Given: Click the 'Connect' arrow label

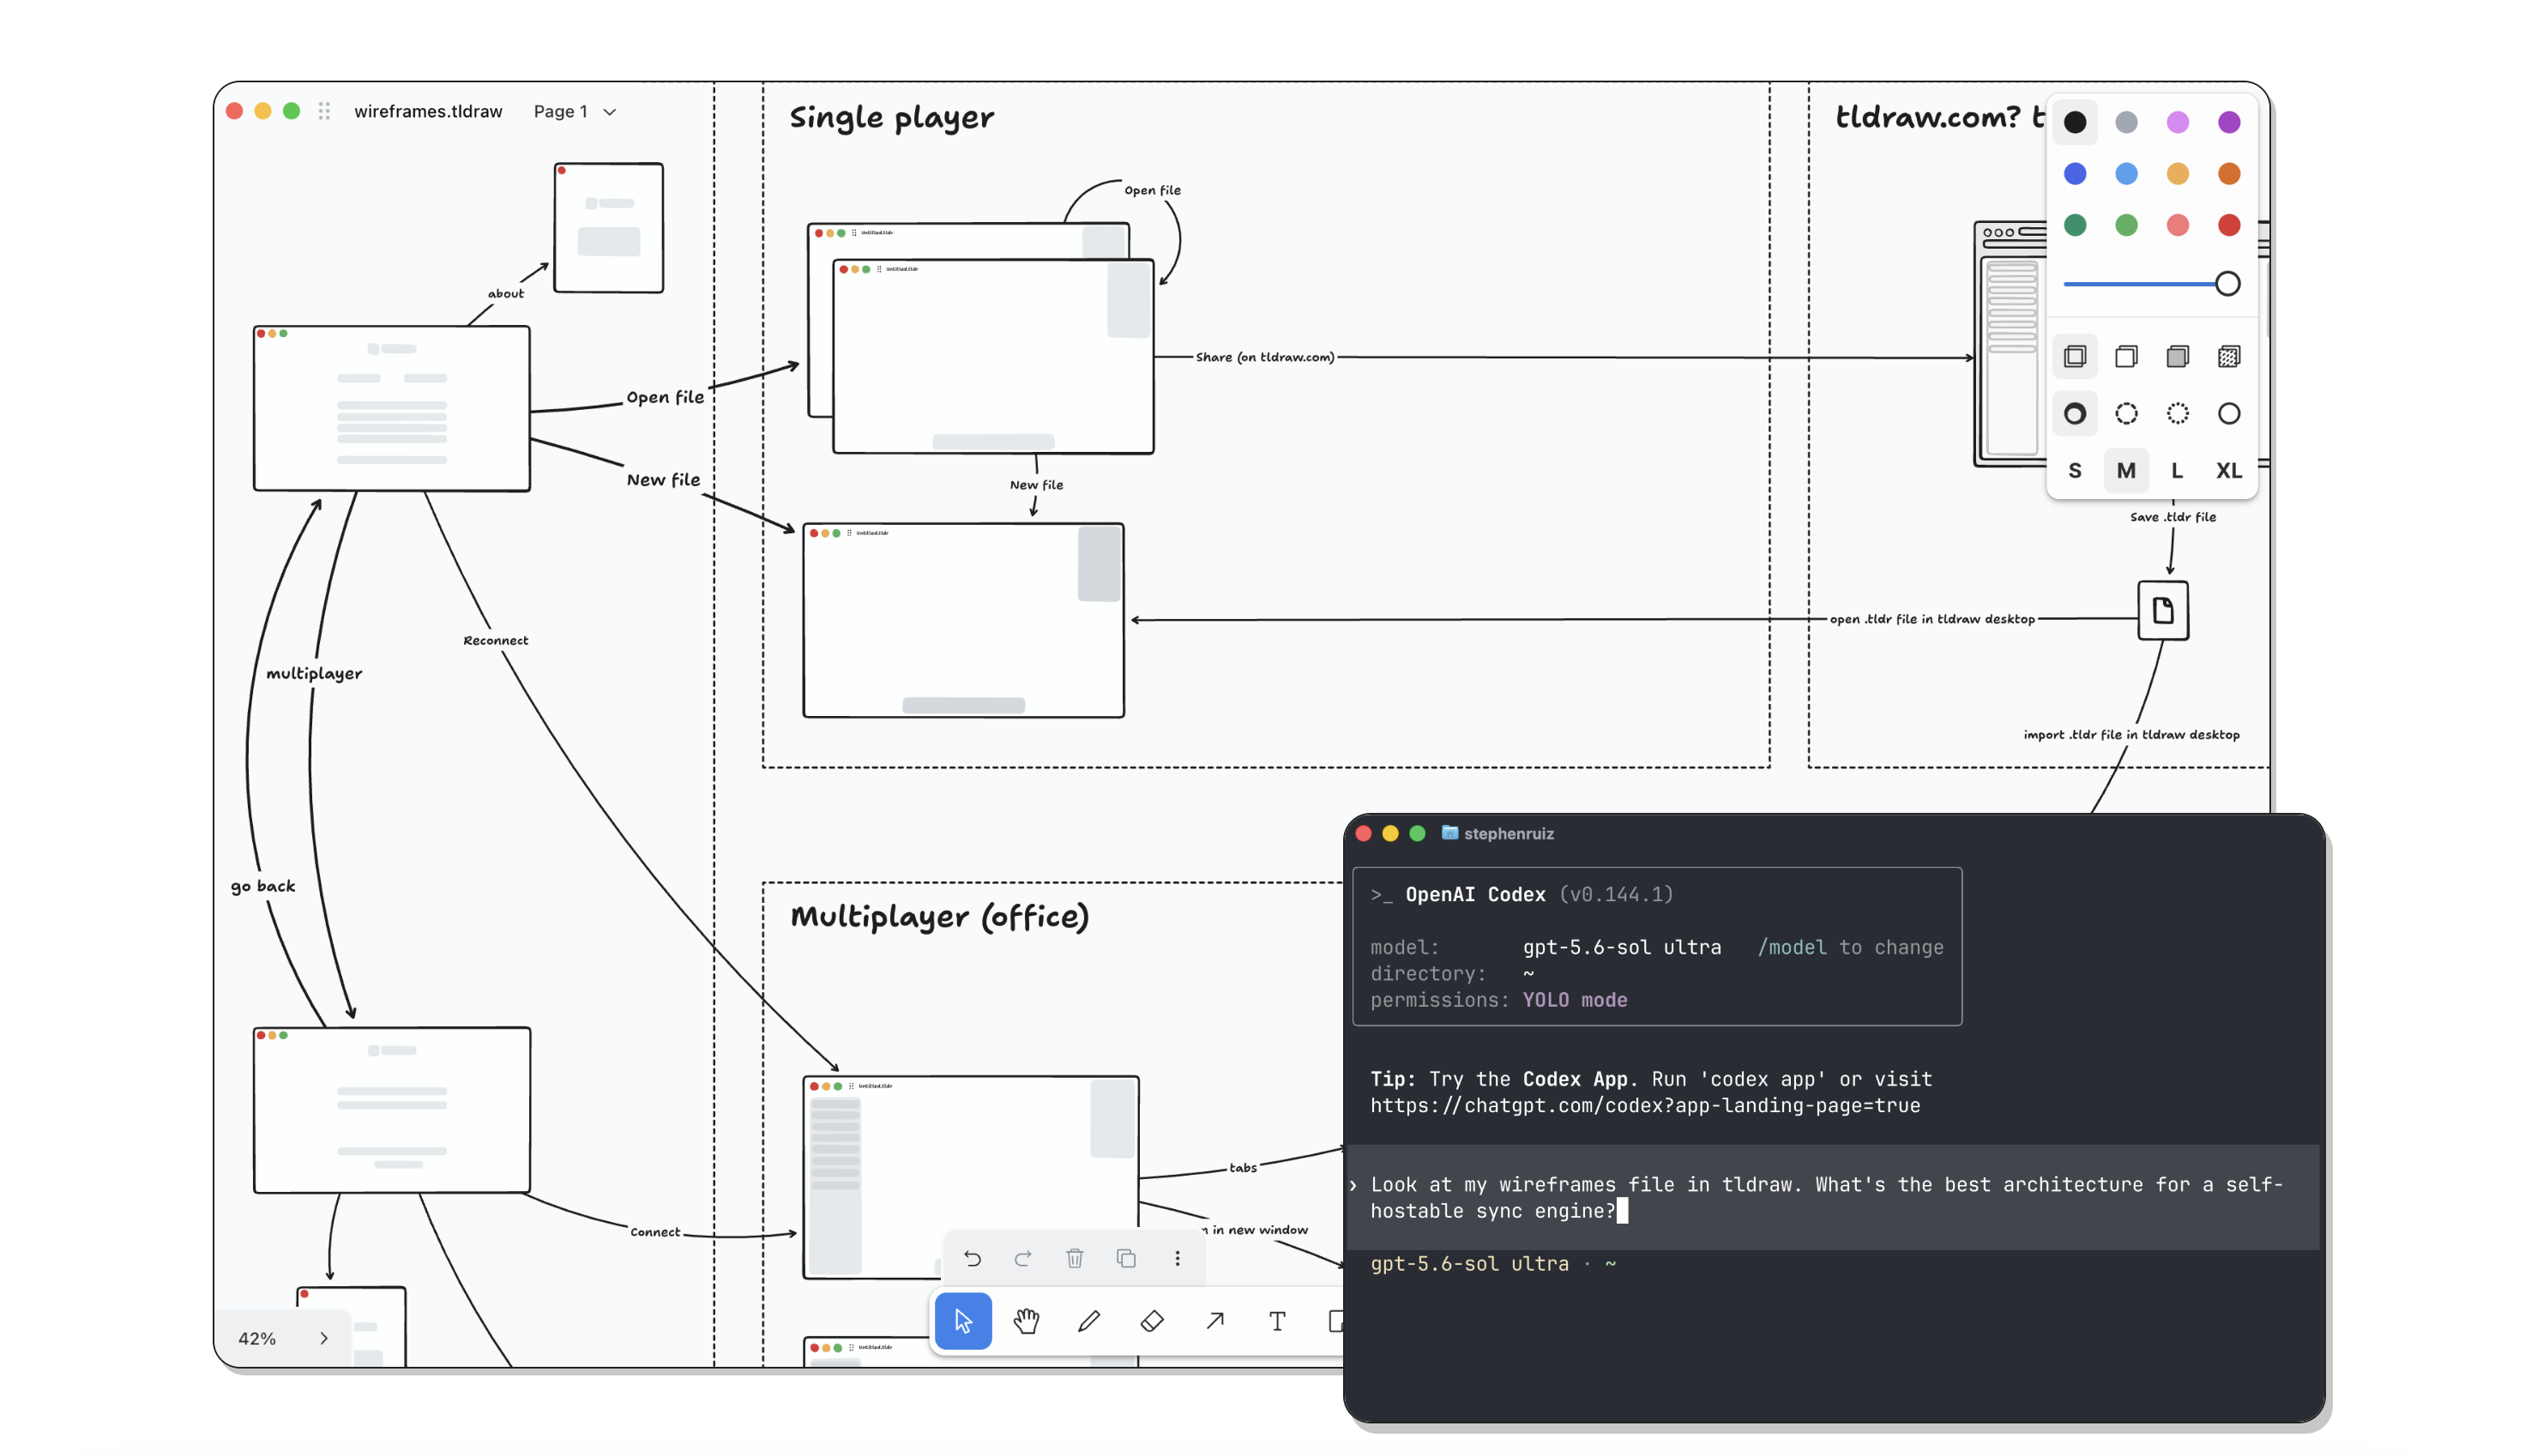Looking at the screenshot, I should pyautogui.click(x=655, y=1232).
